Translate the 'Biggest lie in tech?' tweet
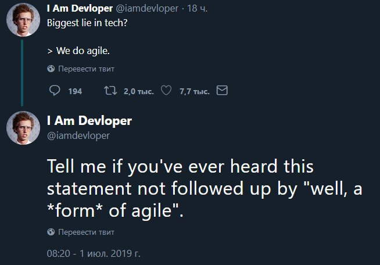Screen dimensions: 380x265 (x=86, y=69)
